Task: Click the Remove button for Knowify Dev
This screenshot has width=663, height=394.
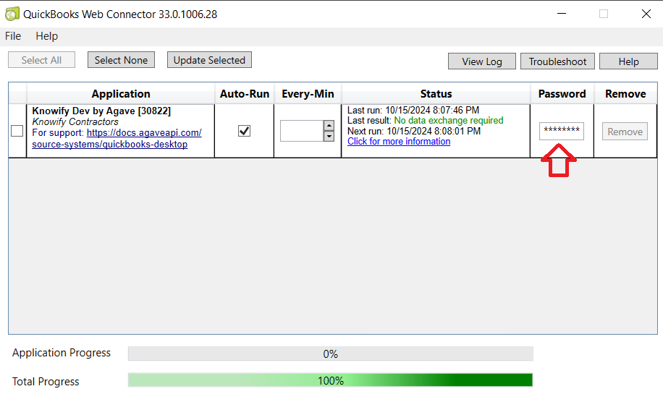Action: [625, 132]
